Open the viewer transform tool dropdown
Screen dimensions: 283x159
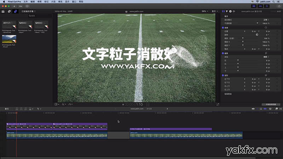57,104
